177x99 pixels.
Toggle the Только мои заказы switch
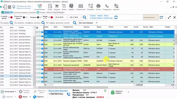(25, 17)
